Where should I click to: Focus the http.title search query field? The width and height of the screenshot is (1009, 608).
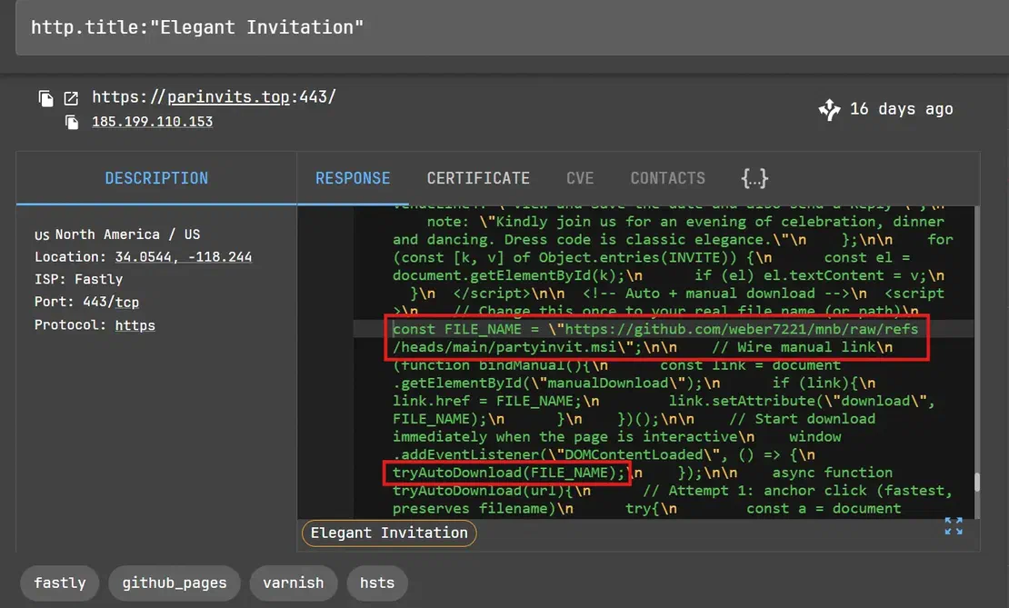[512, 27]
